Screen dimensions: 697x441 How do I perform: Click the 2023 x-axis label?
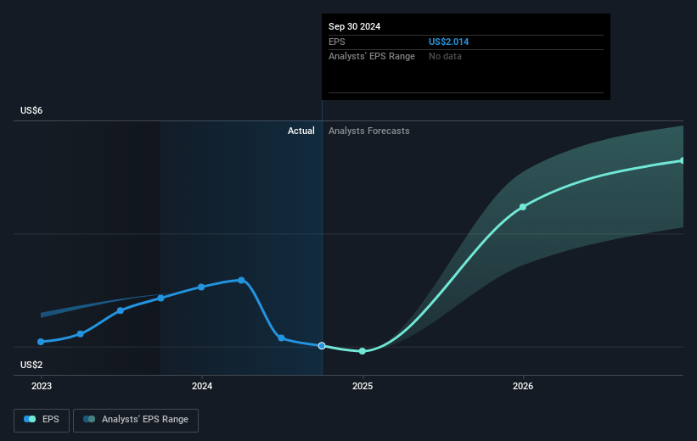[42, 386]
